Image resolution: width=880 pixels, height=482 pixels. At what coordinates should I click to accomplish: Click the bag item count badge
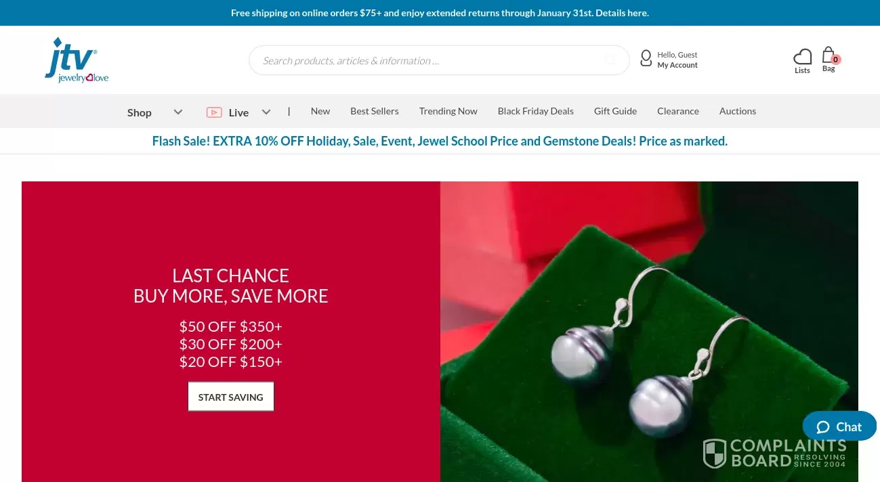coord(835,60)
